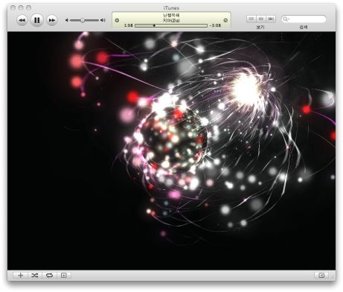This screenshot has width=343, height=292.
Task: Click the visualizer display area
Action: click(171, 150)
